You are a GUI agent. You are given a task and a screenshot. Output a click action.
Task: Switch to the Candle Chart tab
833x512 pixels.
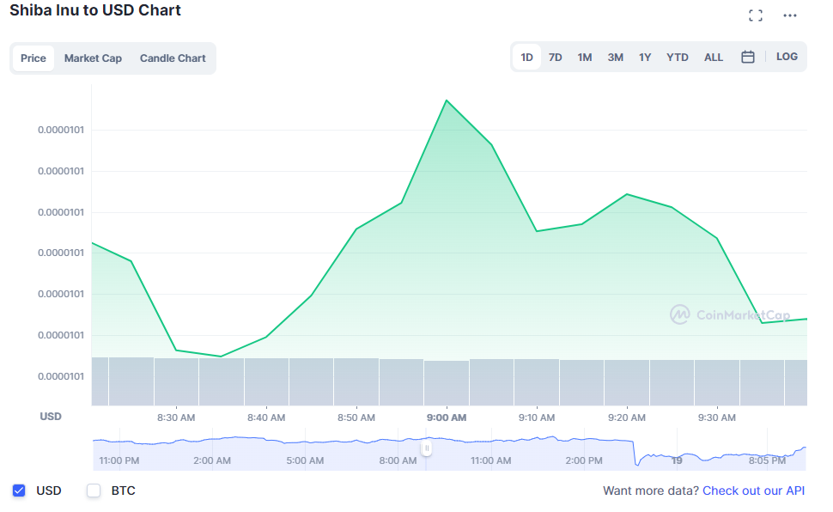[173, 58]
